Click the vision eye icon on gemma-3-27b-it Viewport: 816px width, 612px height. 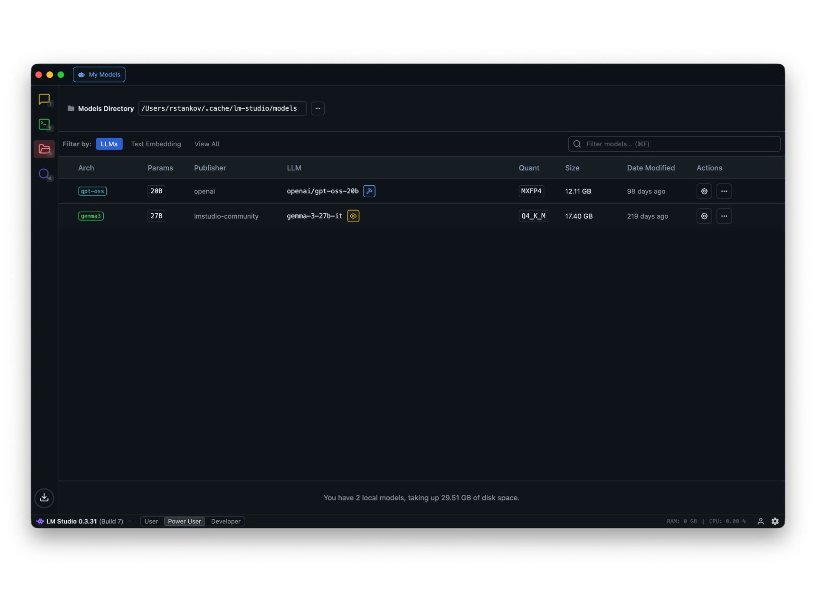click(353, 216)
